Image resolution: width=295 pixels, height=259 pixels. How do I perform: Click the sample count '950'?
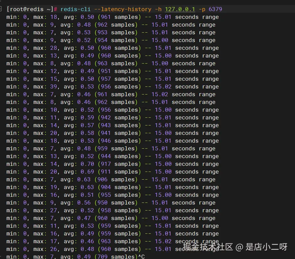(x=102, y=203)
